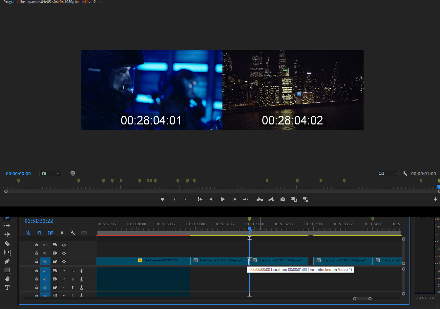Toggle Snap magnet in timeline
440x309 pixels.
39,233
